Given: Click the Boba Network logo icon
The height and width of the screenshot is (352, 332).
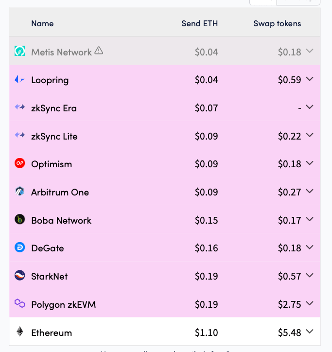Looking at the screenshot, I should [20, 219].
